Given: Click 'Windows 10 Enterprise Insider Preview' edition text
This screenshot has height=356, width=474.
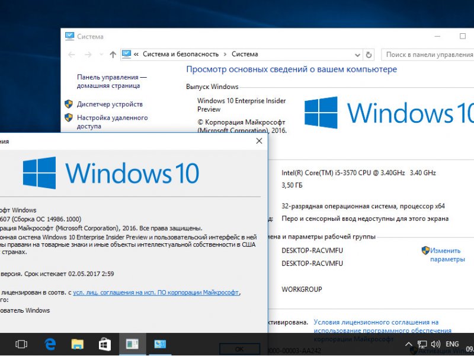Looking at the screenshot, I should (x=241, y=105).
